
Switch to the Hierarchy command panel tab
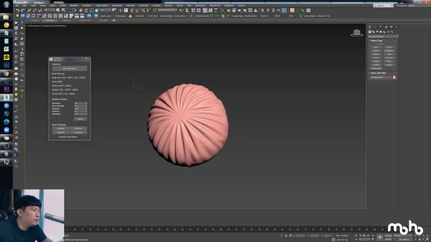(x=380, y=27)
